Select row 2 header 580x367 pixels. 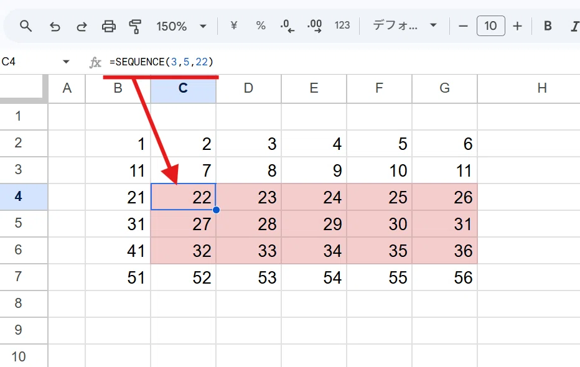(x=24, y=143)
